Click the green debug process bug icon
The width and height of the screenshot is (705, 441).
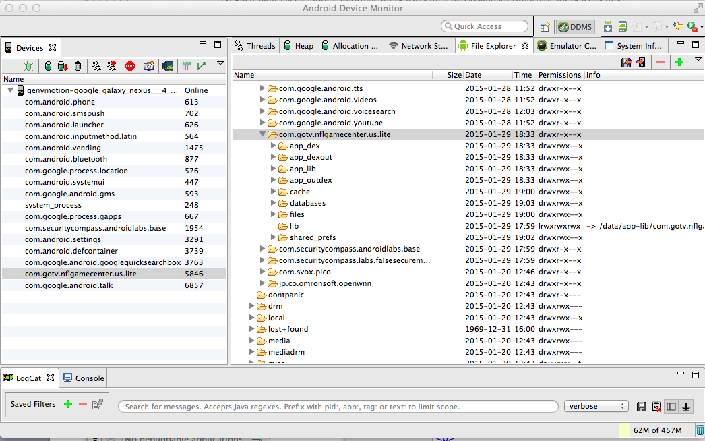(x=28, y=66)
